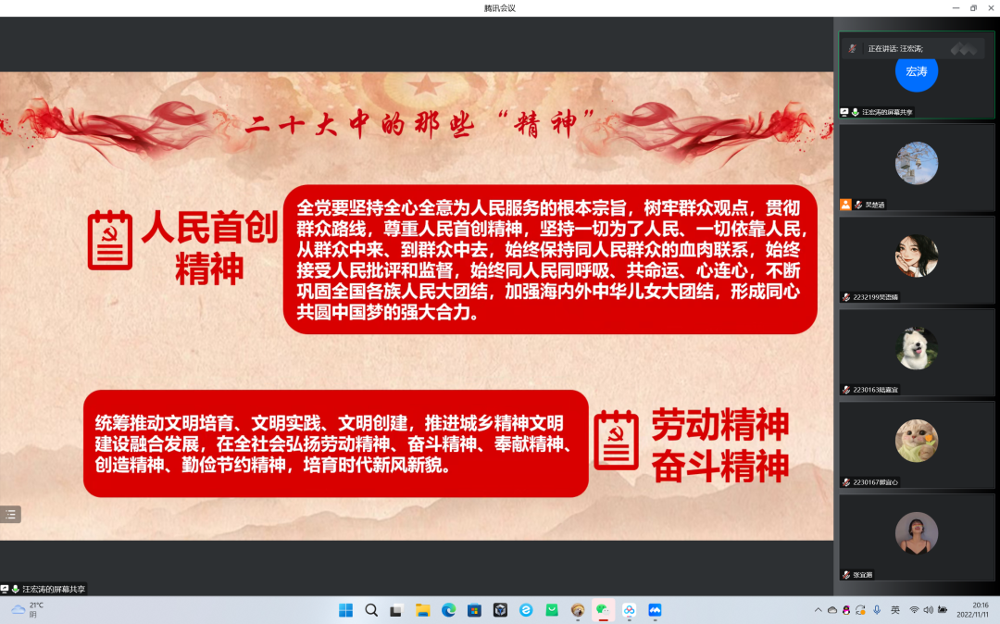Screen dimensions: 1000x624
Task: Click the muted microphone icon in speaker bar
Action: tap(852, 48)
